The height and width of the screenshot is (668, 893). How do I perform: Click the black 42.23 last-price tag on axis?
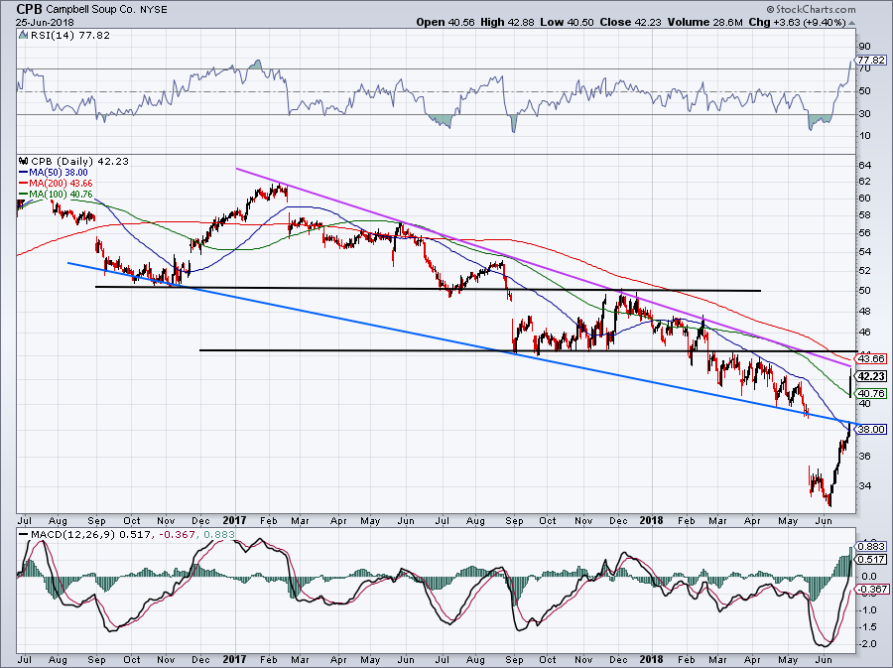pyautogui.click(x=871, y=376)
